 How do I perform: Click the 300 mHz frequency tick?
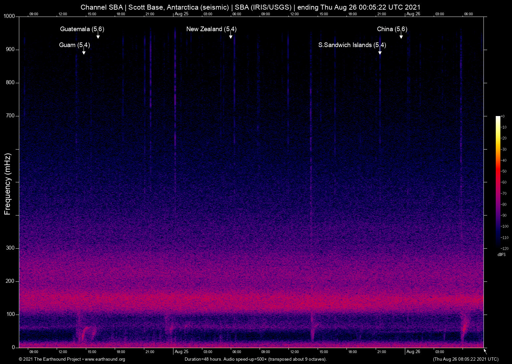[10, 247]
